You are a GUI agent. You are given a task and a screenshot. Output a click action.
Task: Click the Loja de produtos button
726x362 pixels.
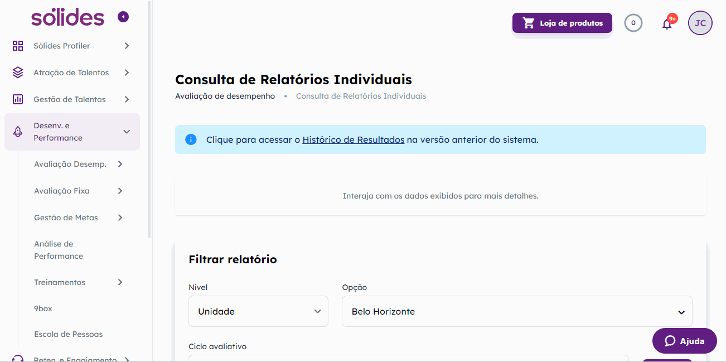coord(562,23)
